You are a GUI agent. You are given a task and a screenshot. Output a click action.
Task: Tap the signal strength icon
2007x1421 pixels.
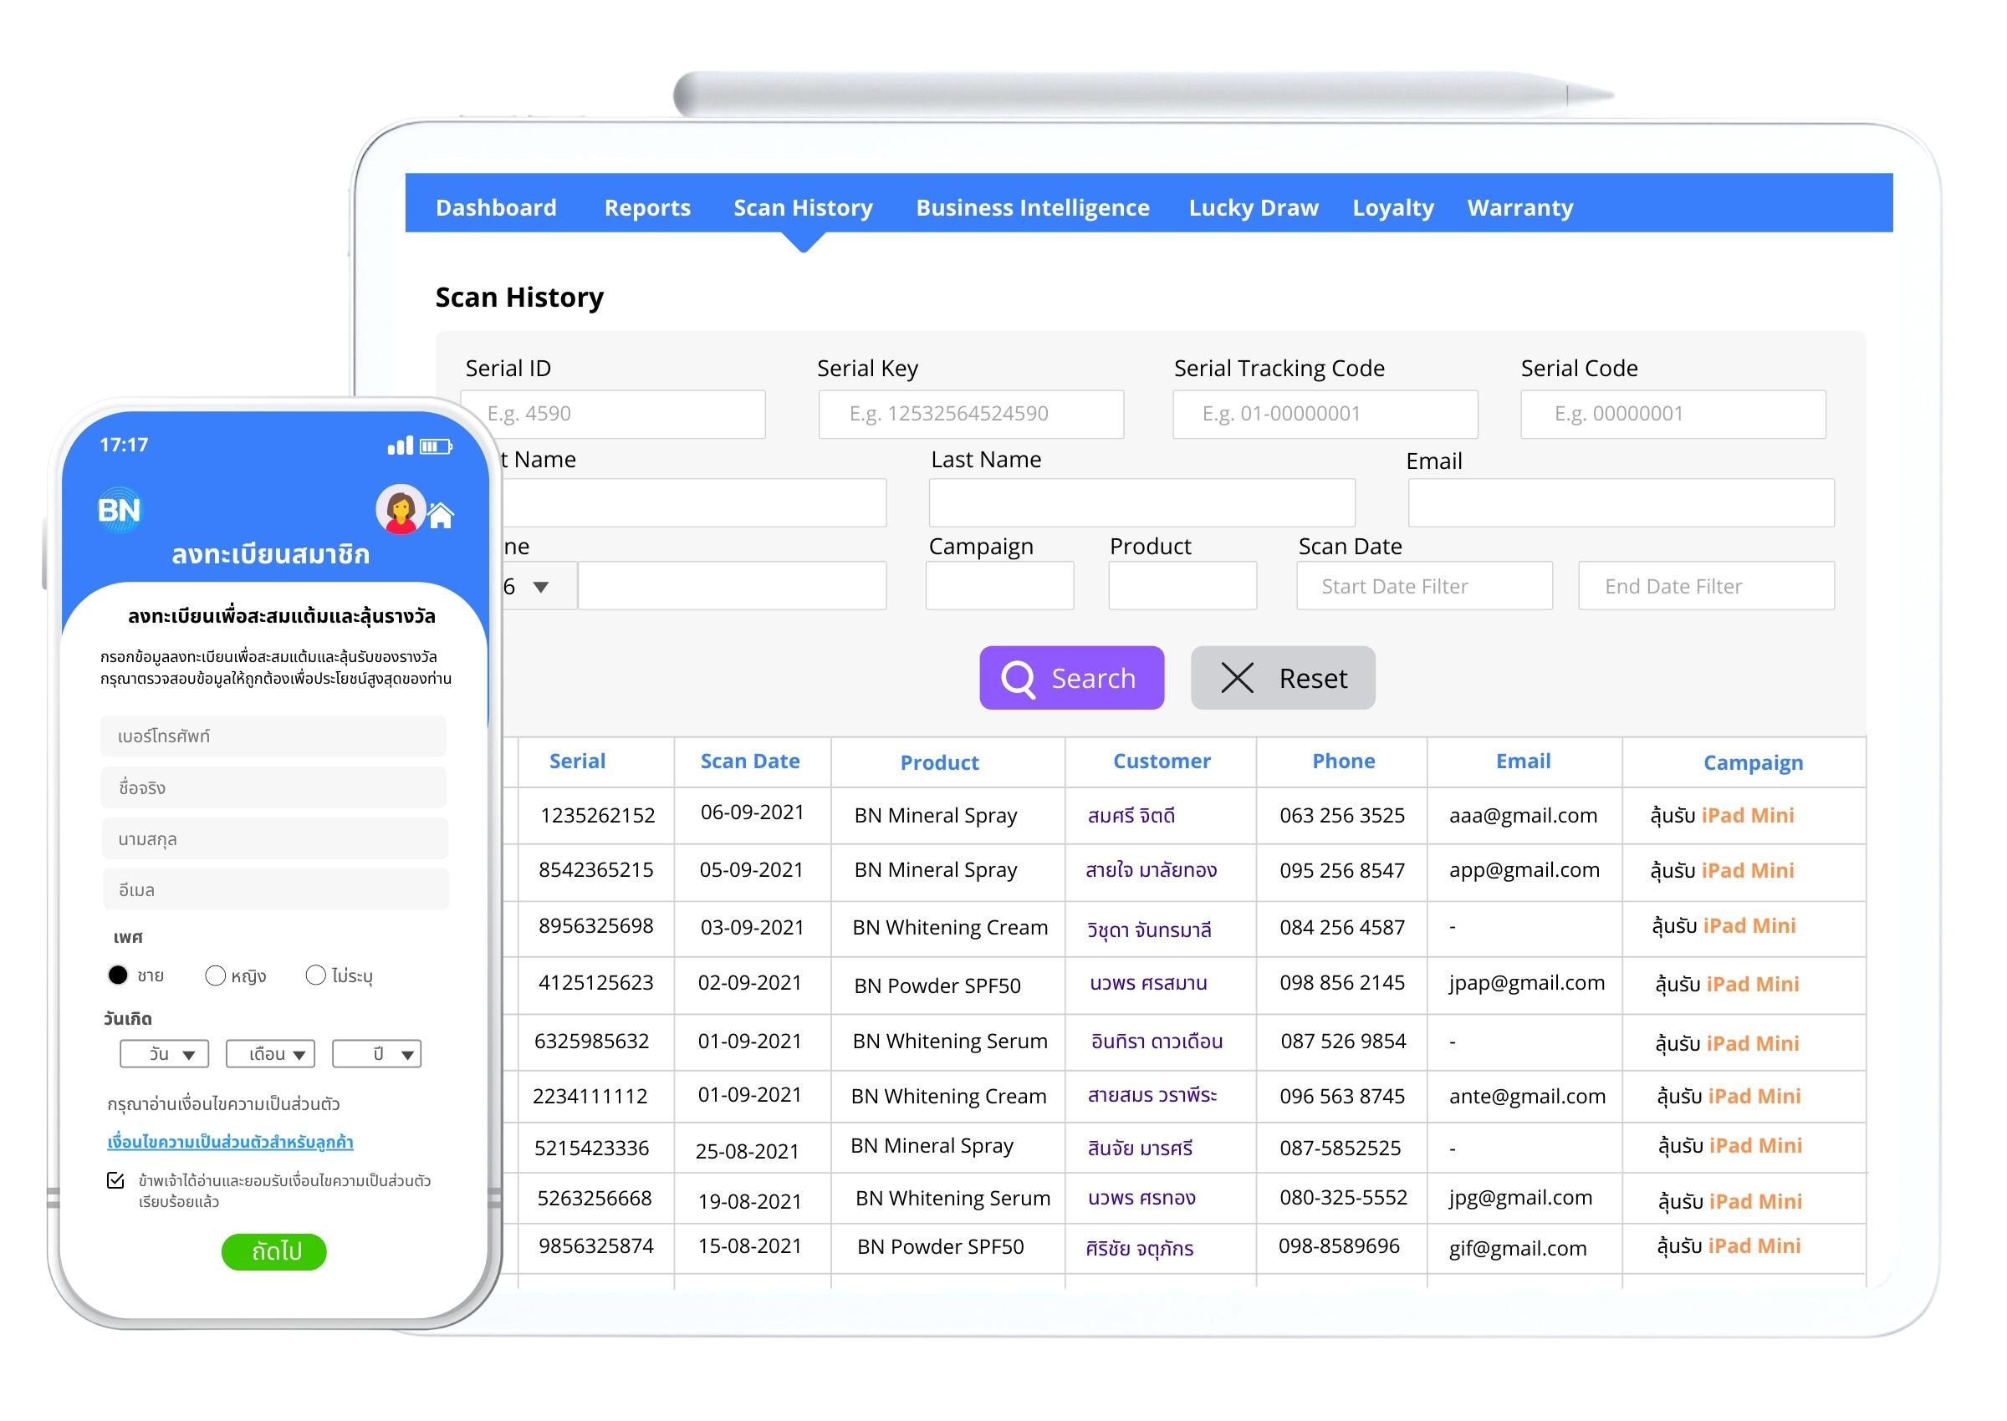click(400, 446)
